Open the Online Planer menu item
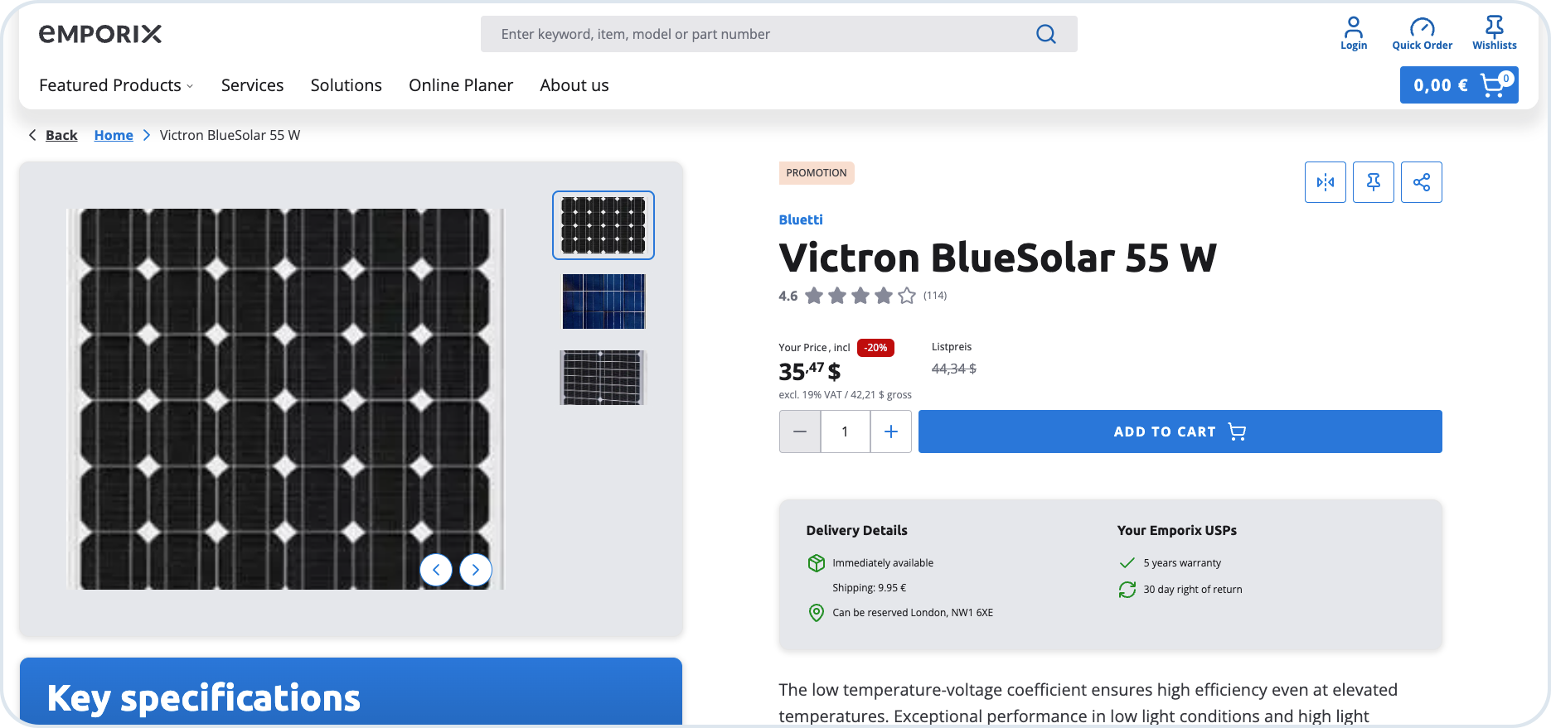Viewport: 1551px width, 728px height. 460,85
